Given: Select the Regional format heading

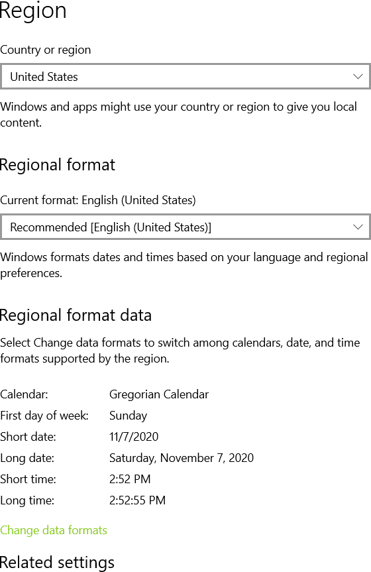Looking at the screenshot, I should tap(58, 165).
